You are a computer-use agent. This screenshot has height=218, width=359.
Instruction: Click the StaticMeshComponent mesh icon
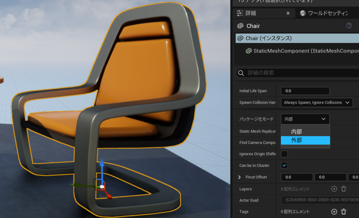(249, 51)
